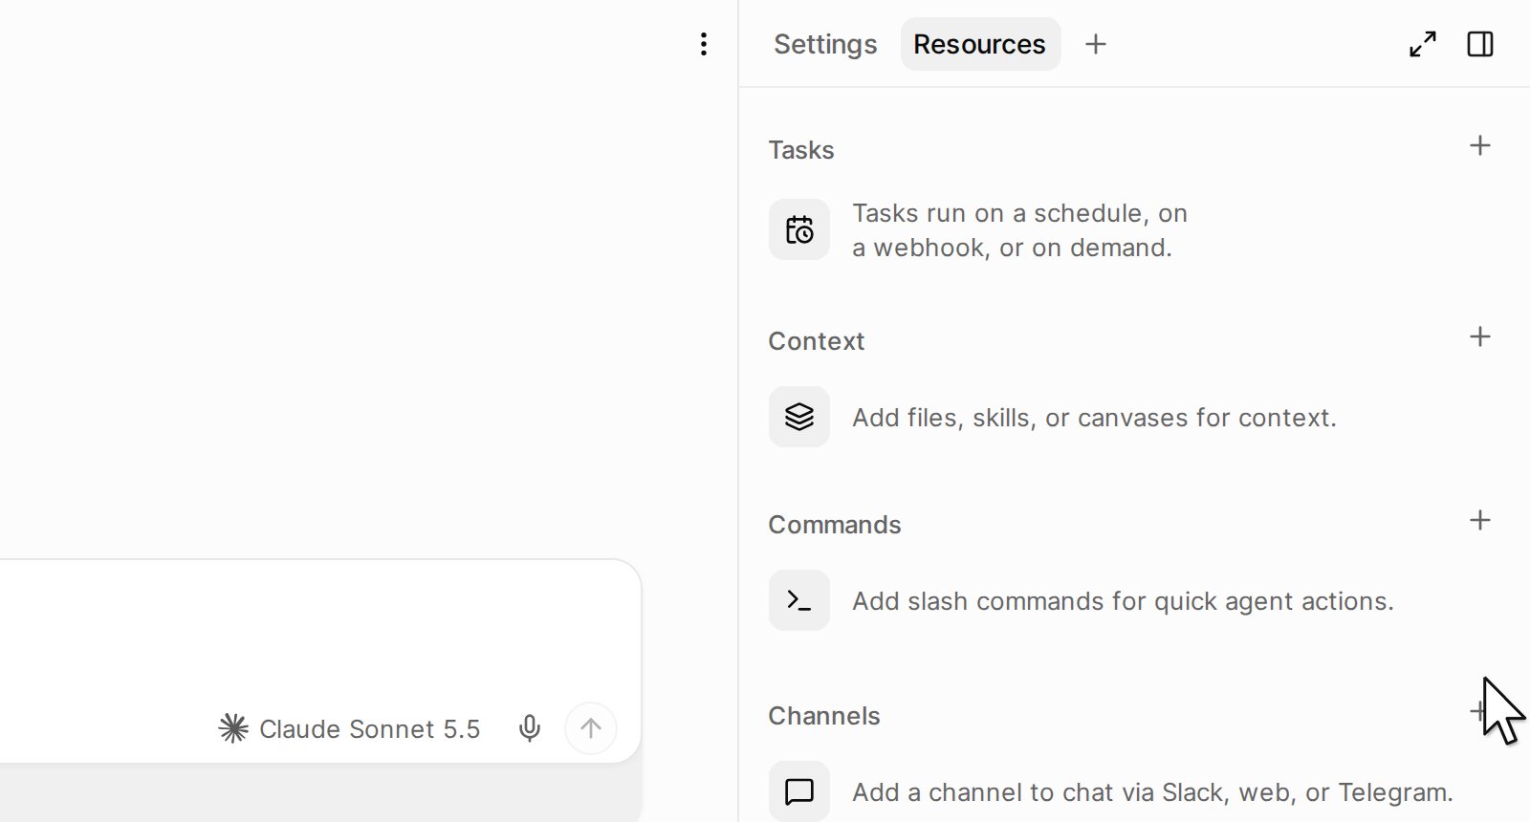This screenshot has width=1530, height=822.
Task: Open the Claude Sonnet 5.5 model selector
Action: (x=349, y=729)
